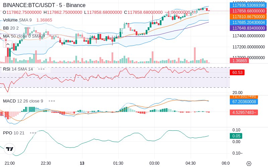The width and height of the screenshot is (268, 168).
Task: Click the close price value C117858.68
Action: [143, 12]
